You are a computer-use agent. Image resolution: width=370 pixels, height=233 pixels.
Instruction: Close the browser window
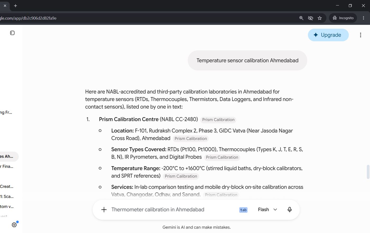click(x=363, y=6)
